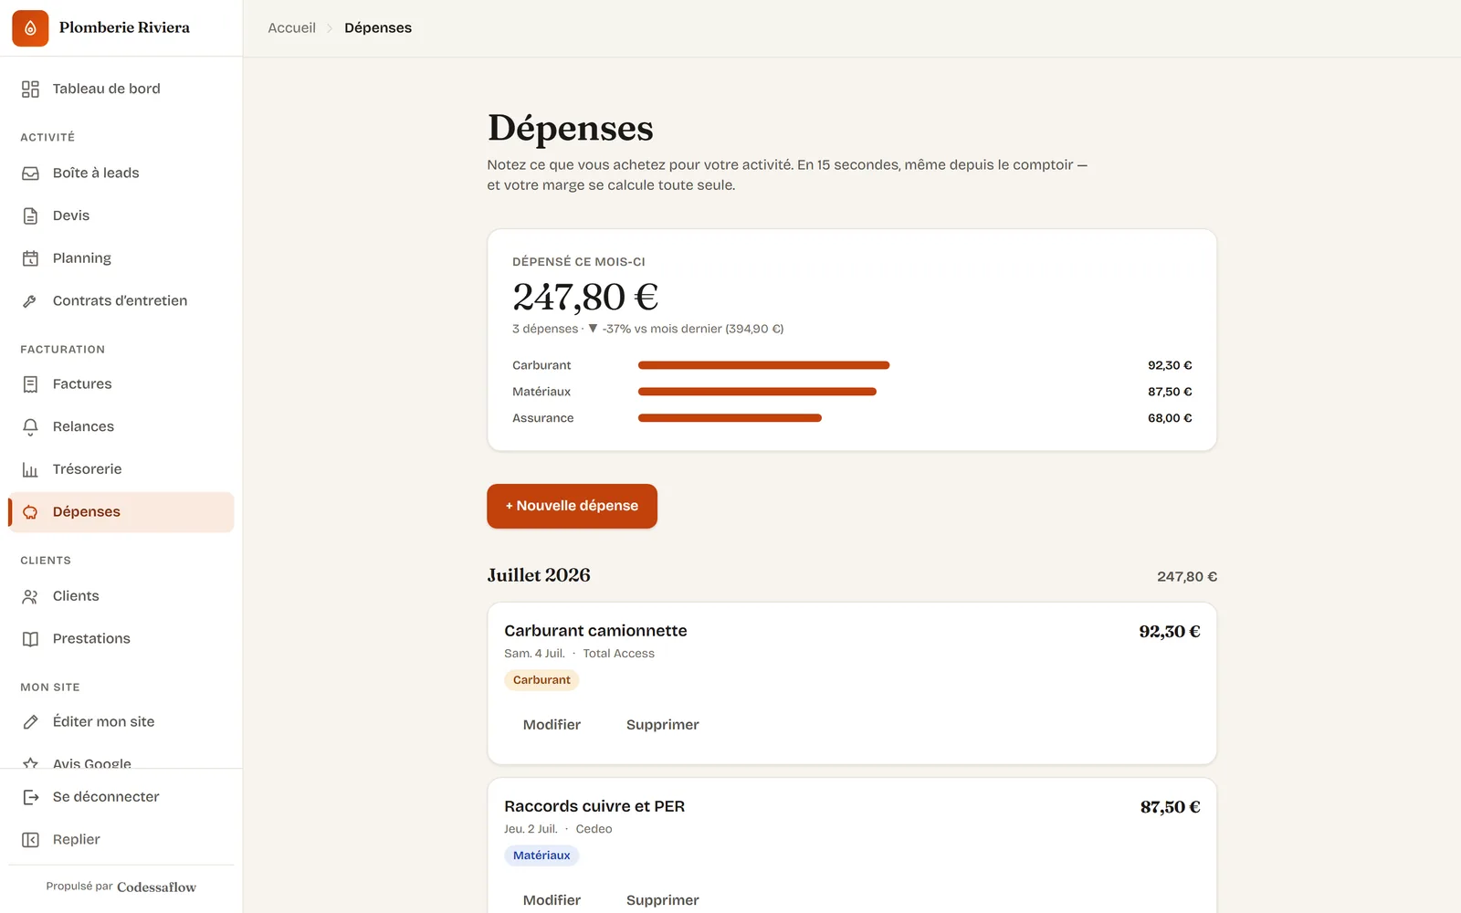Click the Planning calendar icon
This screenshot has width=1461, height=913.
tap(30, 258)
